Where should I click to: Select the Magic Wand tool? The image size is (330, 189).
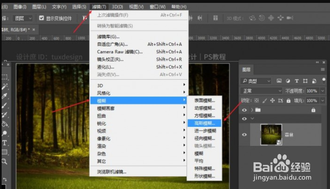(5, 86)
